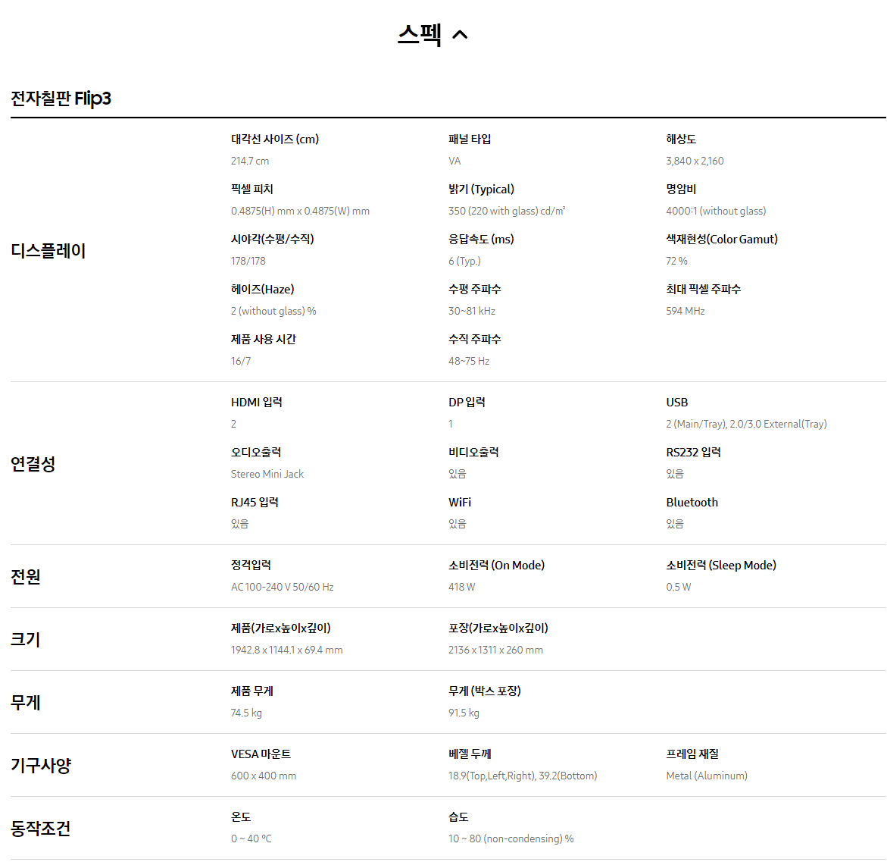The height and width of the screenshot is (862, 887).
Task: Click the RS232 입력 label
Action: 694,452
